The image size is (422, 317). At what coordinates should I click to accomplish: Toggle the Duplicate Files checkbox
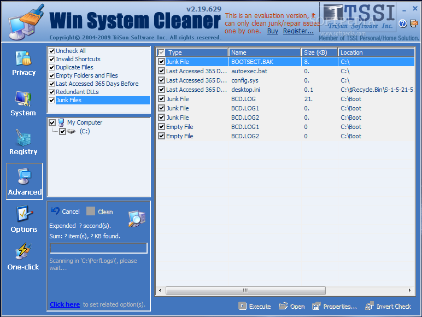(x=52, y=67)
